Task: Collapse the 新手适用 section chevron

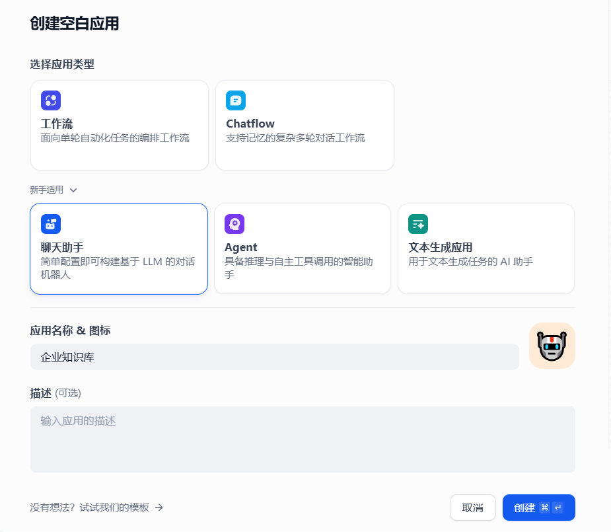Action: pos(73,190)
